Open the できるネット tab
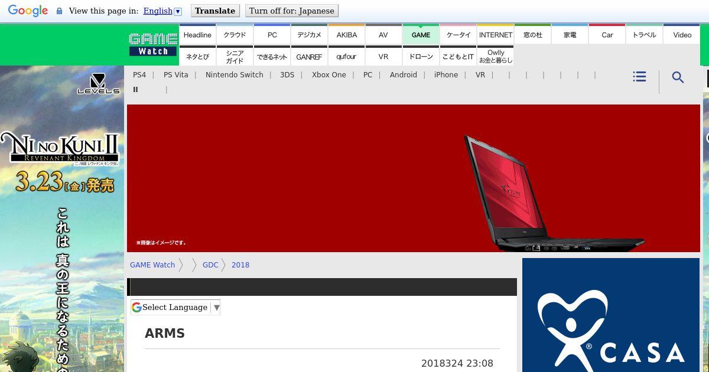This screenshot has height=372, width=709. [272, 57]
